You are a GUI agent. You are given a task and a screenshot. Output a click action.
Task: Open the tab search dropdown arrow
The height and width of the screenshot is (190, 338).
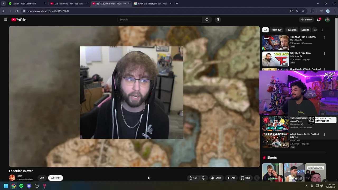tap(3, 4)
